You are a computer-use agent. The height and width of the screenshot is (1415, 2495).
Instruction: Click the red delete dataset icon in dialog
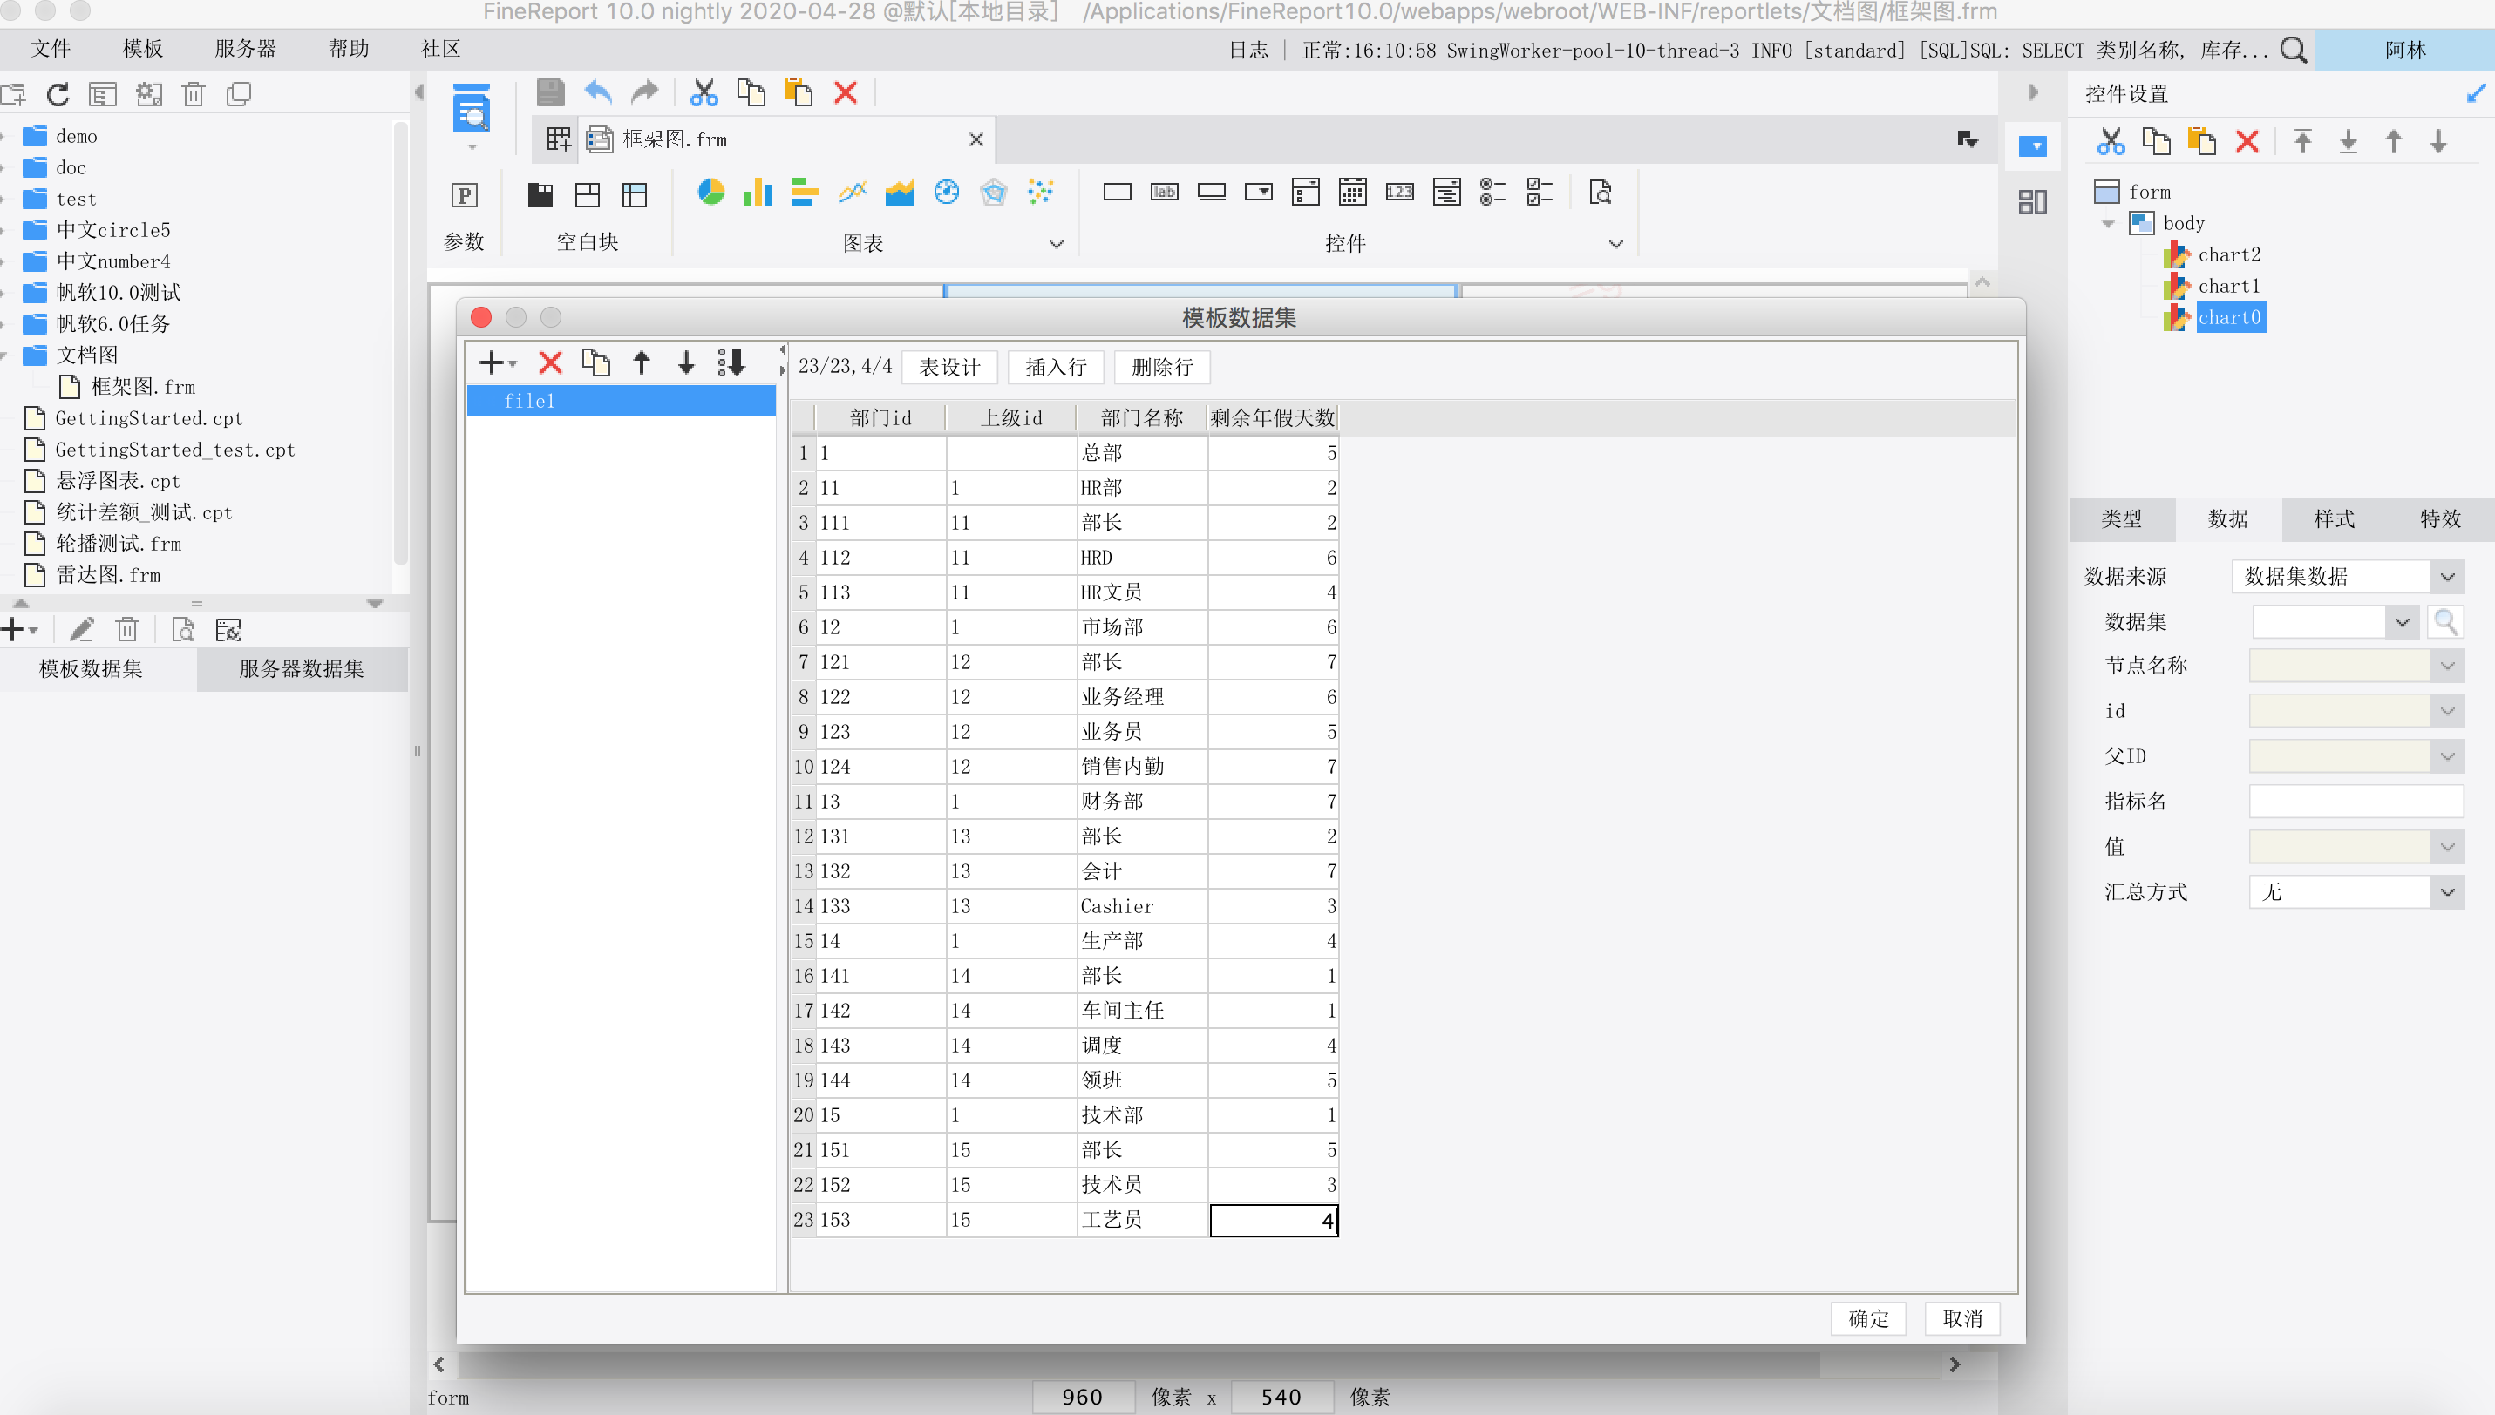550,363
